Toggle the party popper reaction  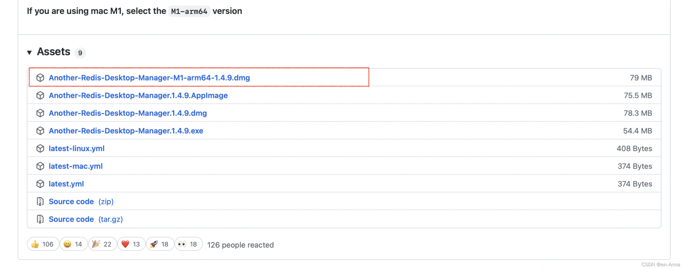pos(102,244)
